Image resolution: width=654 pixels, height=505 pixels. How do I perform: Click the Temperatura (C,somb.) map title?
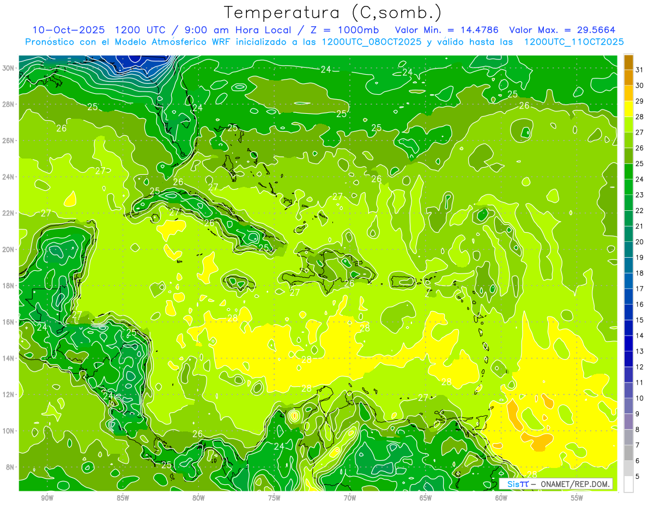click(x=332, y=13)
